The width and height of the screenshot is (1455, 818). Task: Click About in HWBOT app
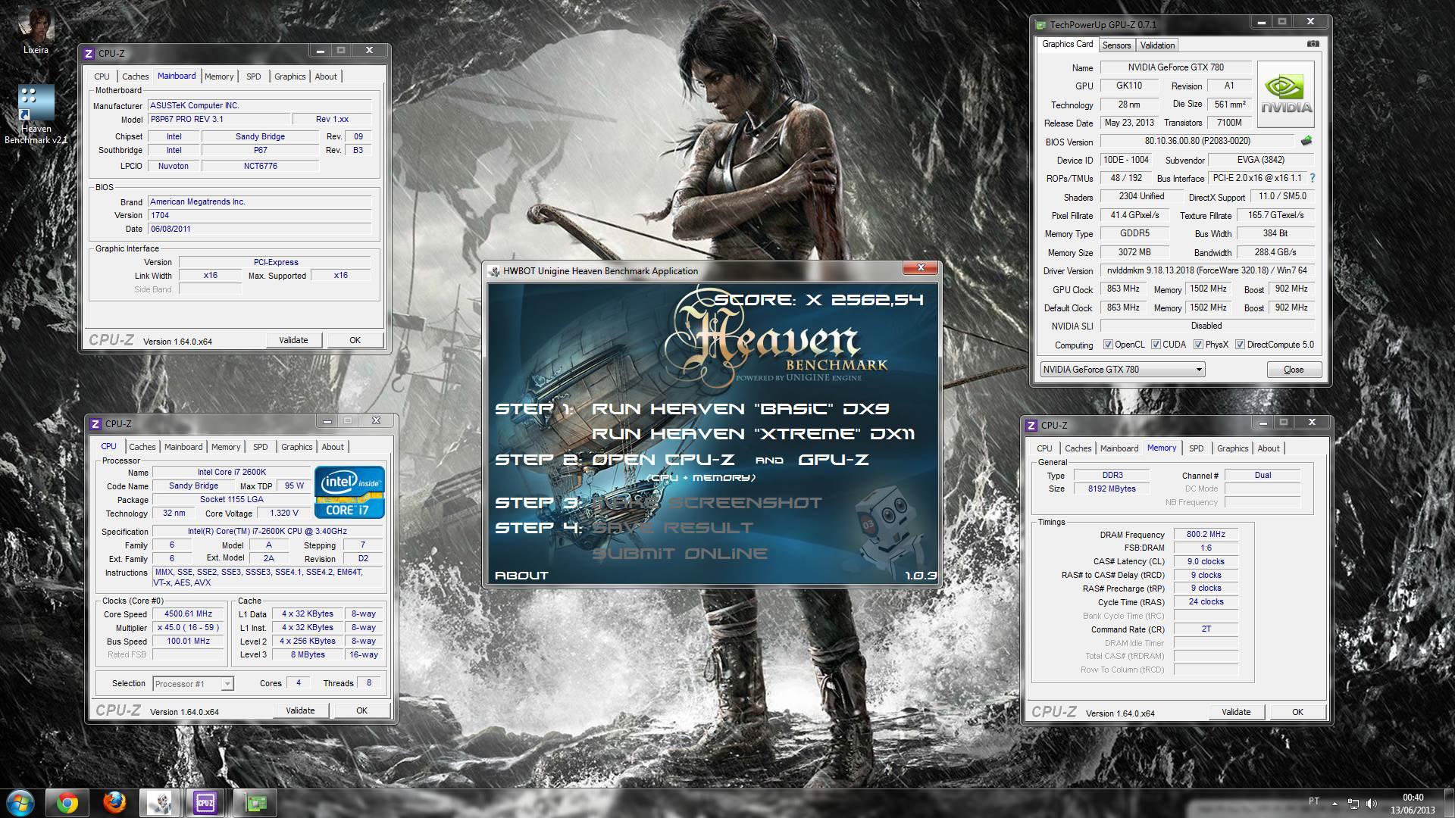pyautogui.click(x=521, y=576)
